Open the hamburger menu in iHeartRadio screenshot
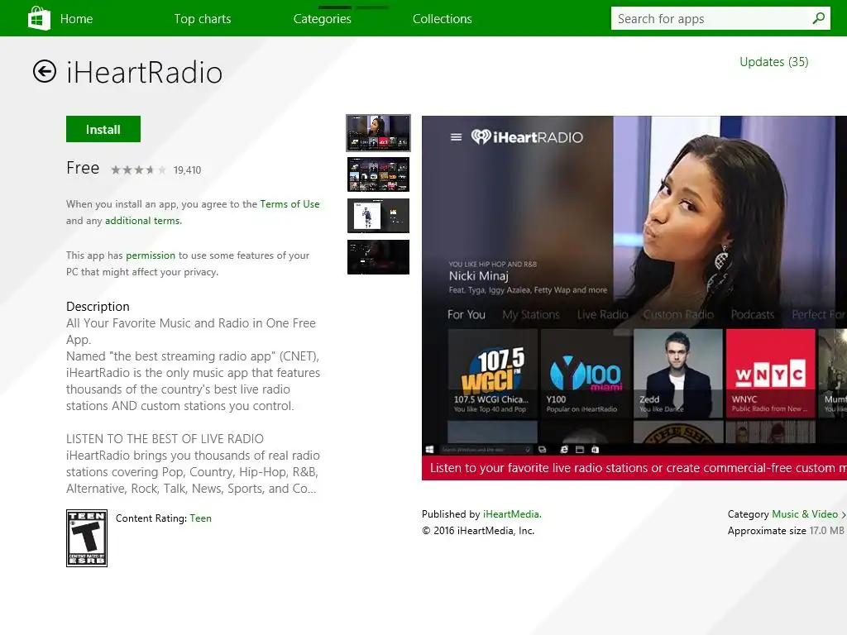 click(456, 137)
